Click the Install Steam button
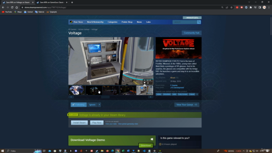Viewport: 272px width, 153px height. coord(79,123)
